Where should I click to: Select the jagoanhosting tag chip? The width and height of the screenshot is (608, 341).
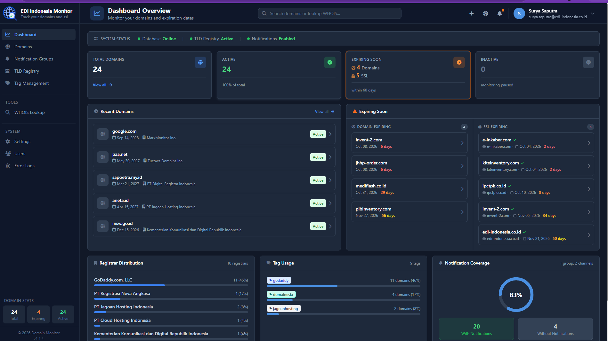click(x=284, y=309)
